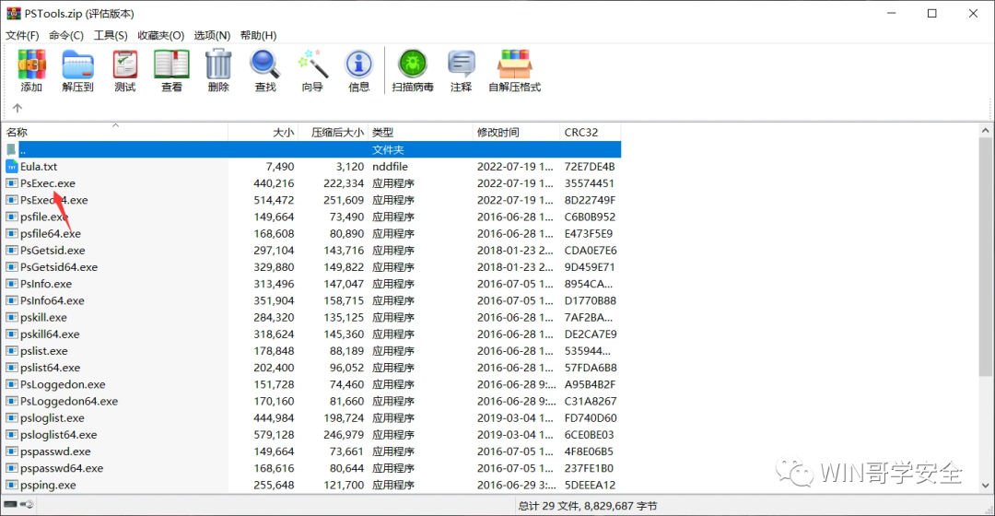Click the nddfile type cell
This screenshot has height=516, width=995.
(391, 167)
